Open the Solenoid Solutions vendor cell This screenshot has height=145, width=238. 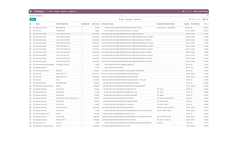pos(40,83)
